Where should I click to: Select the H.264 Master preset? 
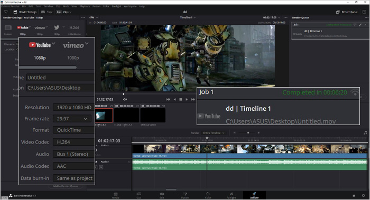[x=74, y=28]
